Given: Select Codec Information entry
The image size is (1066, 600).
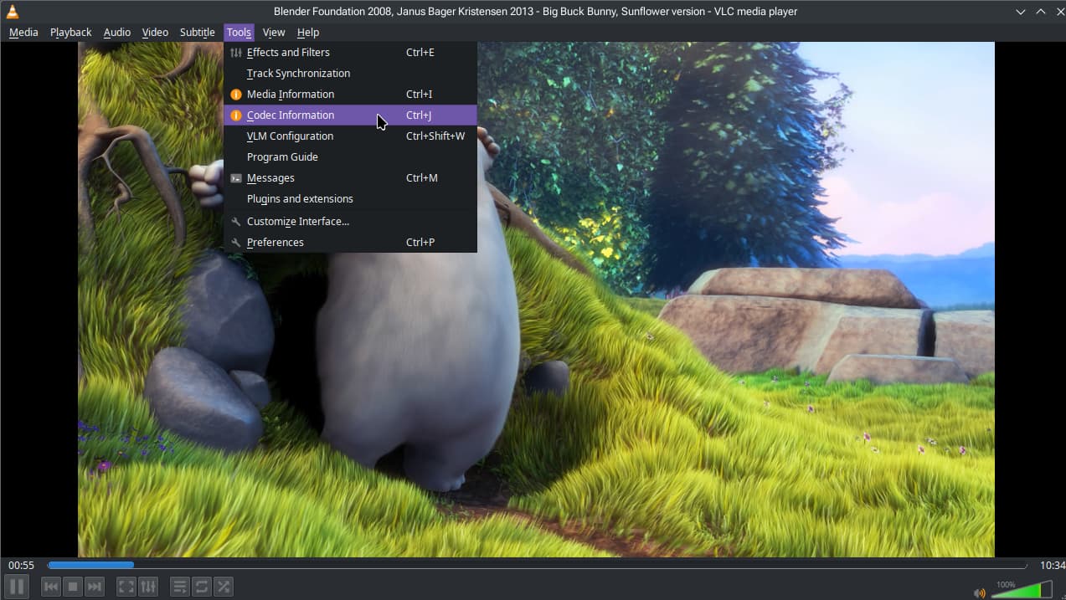Looking at the screenshot, I should [350, 115].
